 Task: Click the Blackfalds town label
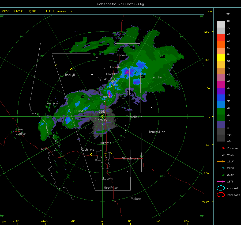114,74
